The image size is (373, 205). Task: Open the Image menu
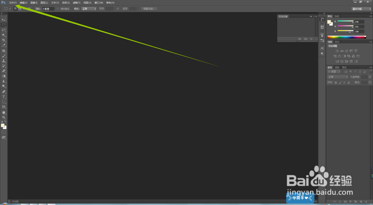(34, 3)
